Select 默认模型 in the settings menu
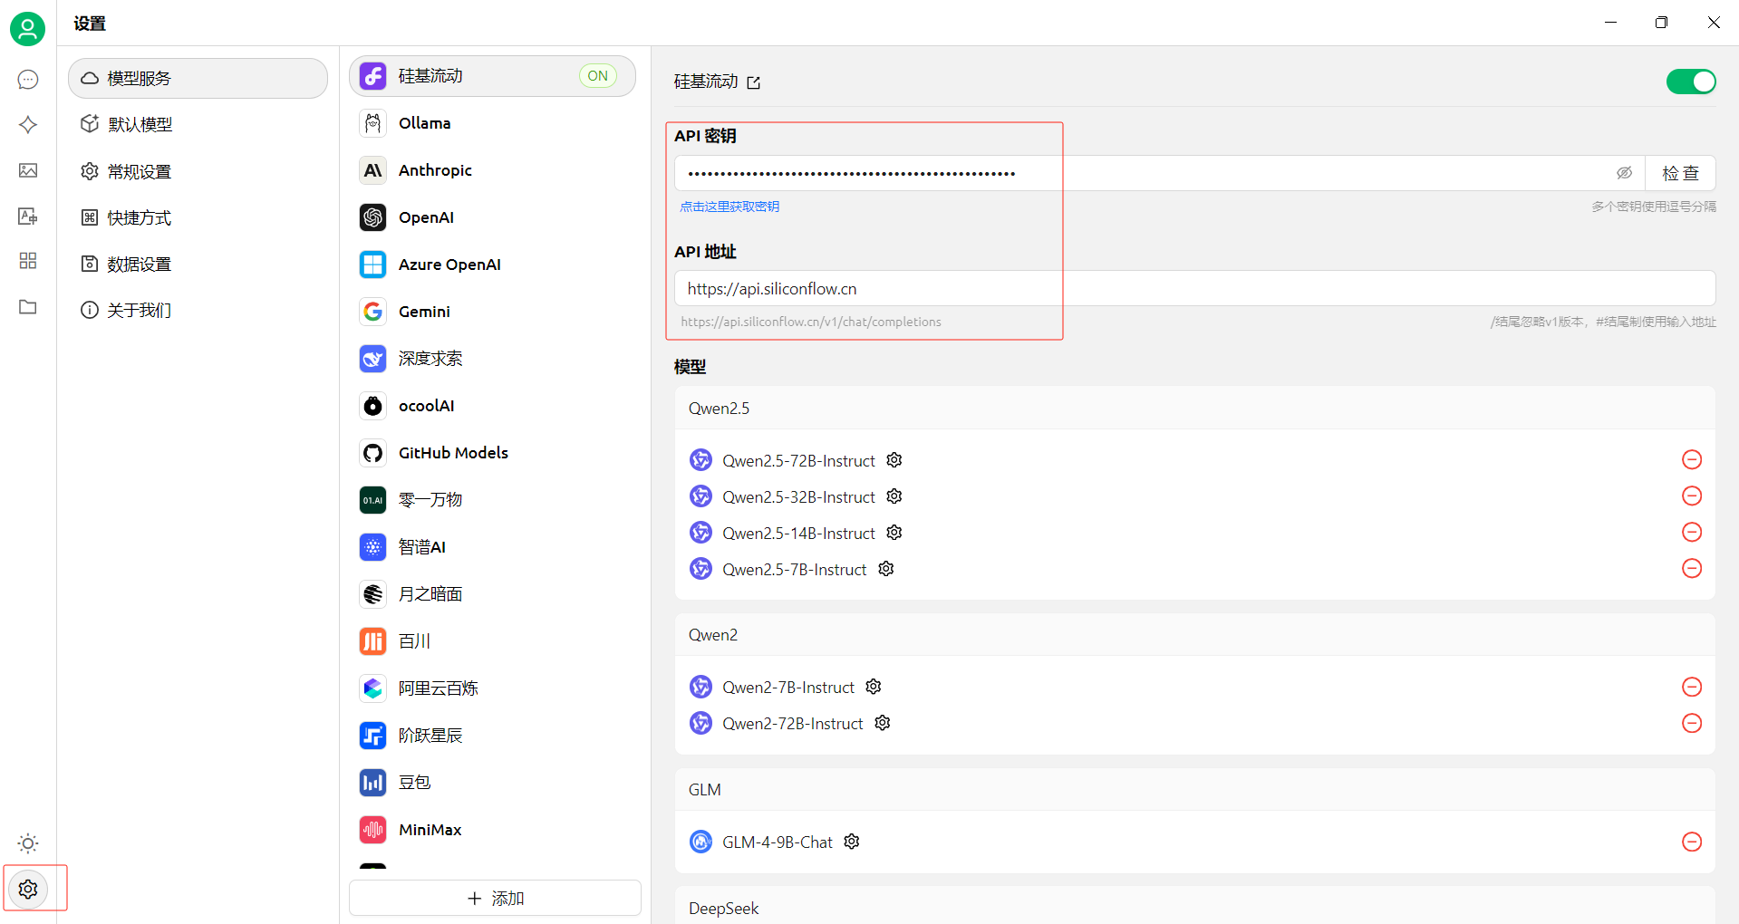 point(140,125)
